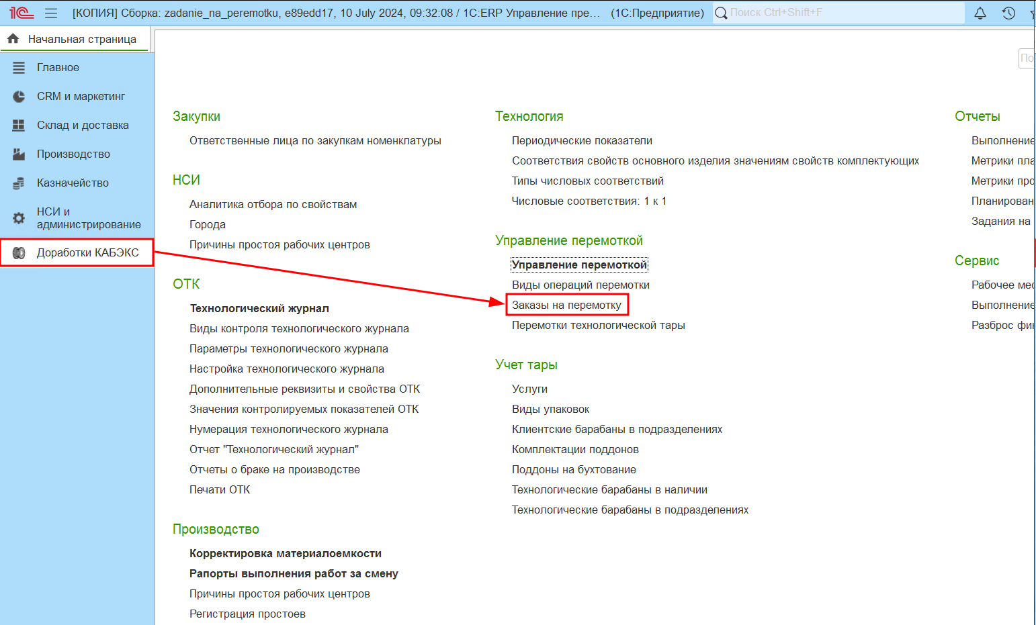Open Ответственные лица по закупкам номенклатуры
This screenshot has height=625, width=1036.
[x=315, y=141]
